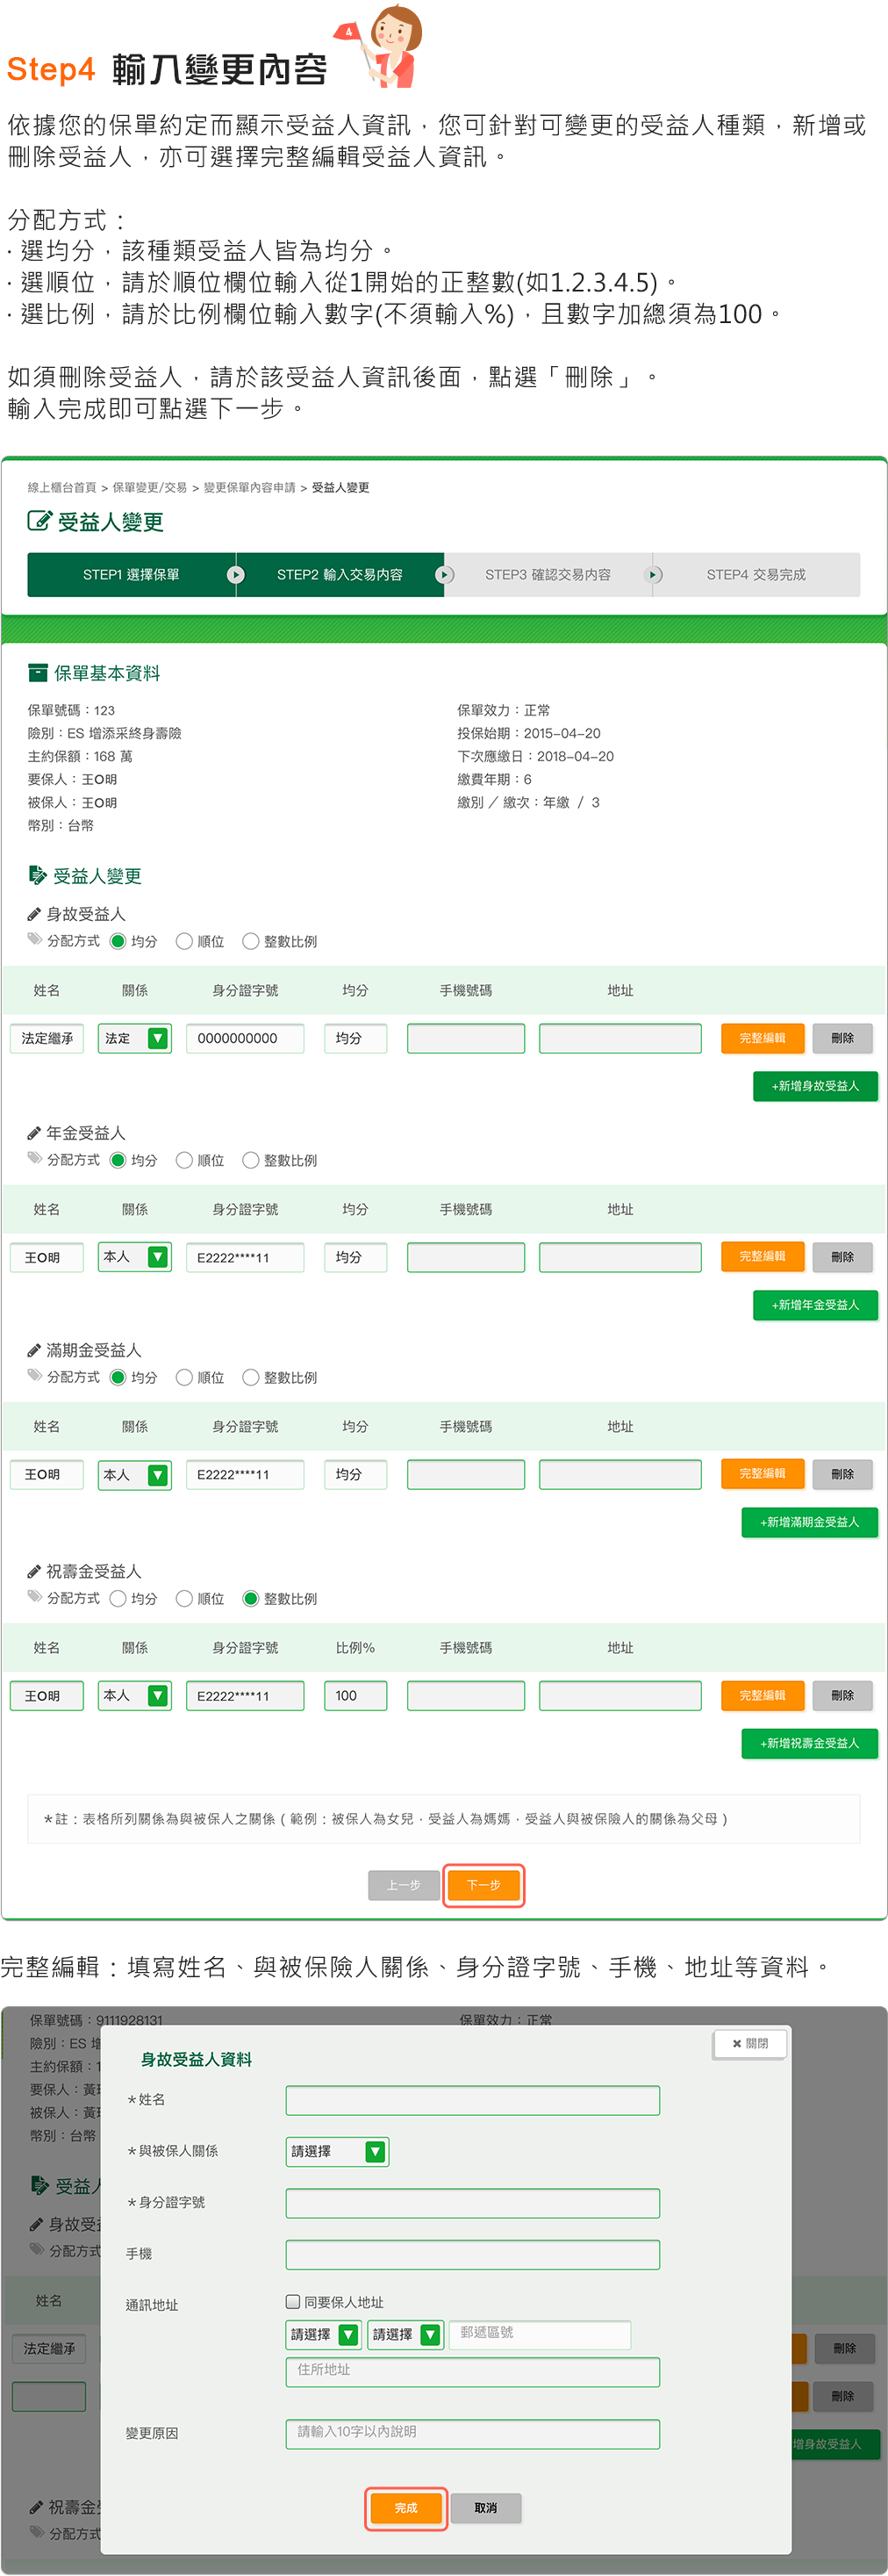Select 均分 radio for 身故受益人
The width and height of the screenshot is (888, 2576).
pyautogui.click(x=118, y=941)
